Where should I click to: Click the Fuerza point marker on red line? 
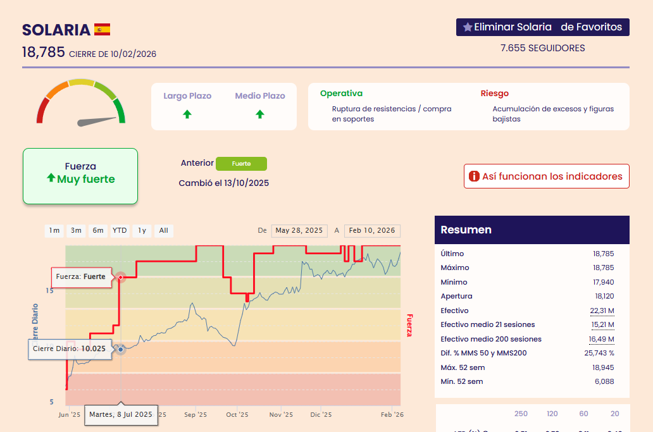[x=121, y=277]
